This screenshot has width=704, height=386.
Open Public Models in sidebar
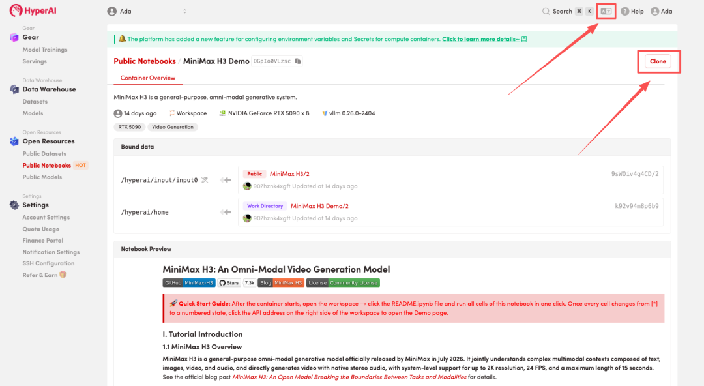[x=42, y=177]
